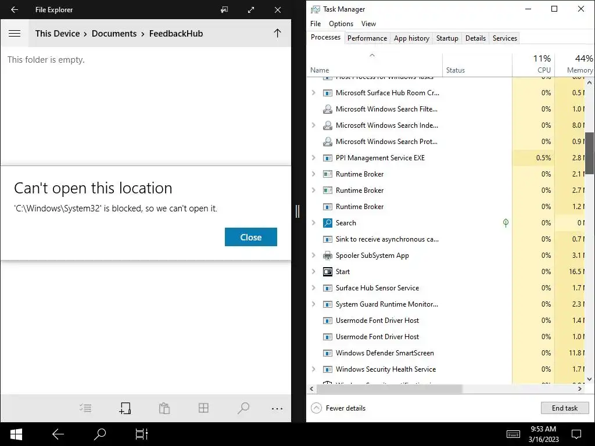Switch to the Performance tab
The width and height of the screenshot is (595, 446).
(x=367, y=38)
